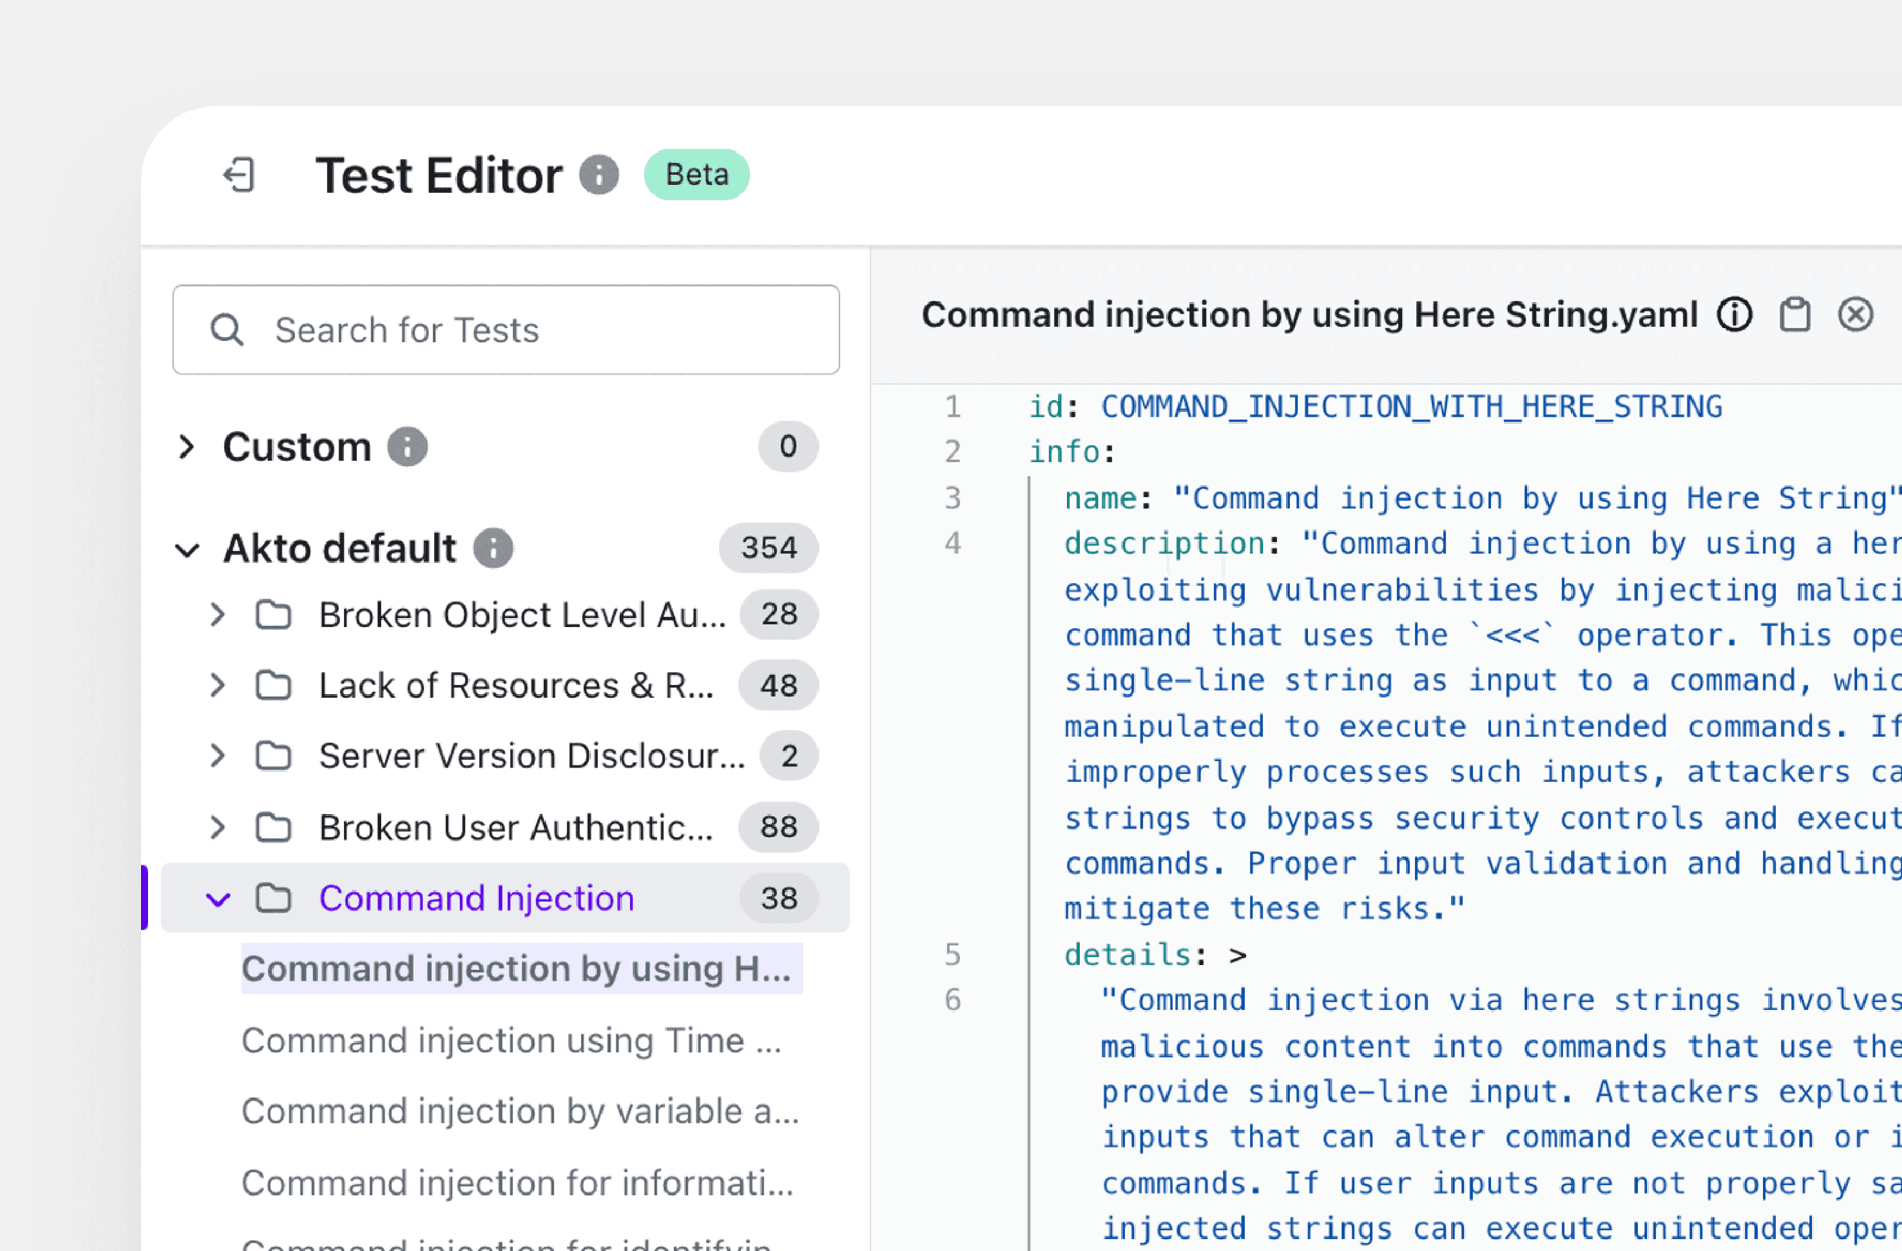Expand the Custom tests section
1902x1251 pixels.
coord(187,447)
